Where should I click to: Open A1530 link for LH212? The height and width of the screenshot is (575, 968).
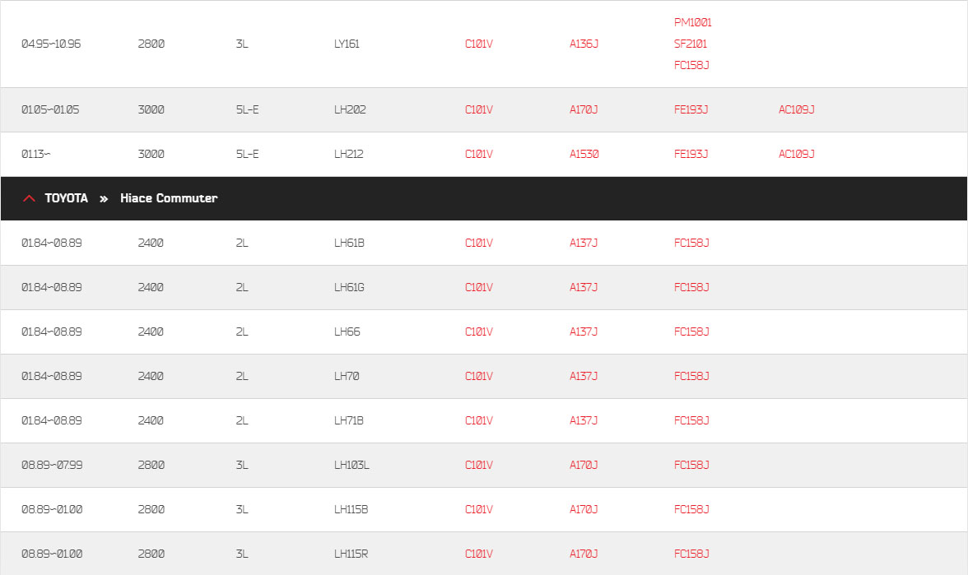(x=584, y=154)
